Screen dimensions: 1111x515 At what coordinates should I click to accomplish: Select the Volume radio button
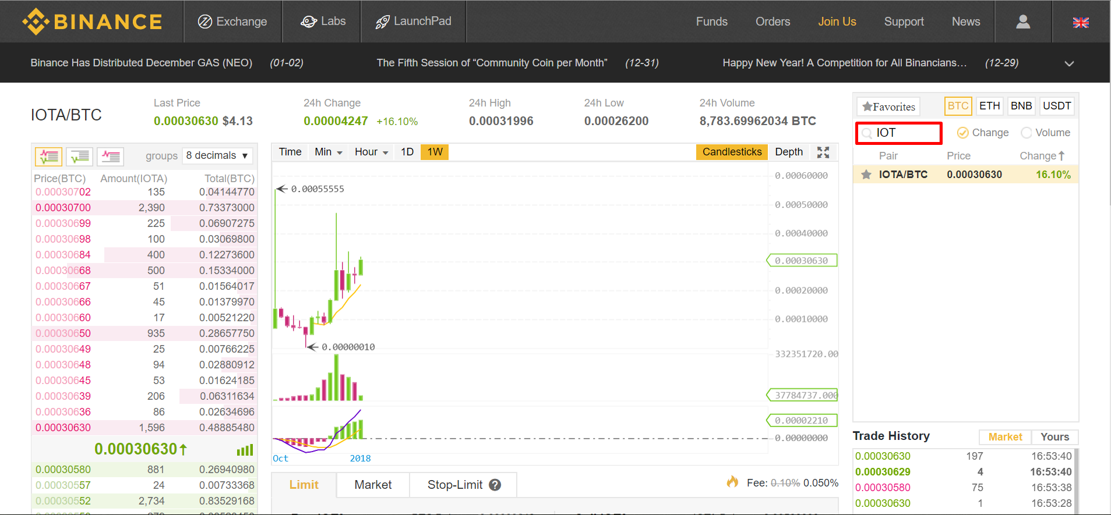(1027, 133)
